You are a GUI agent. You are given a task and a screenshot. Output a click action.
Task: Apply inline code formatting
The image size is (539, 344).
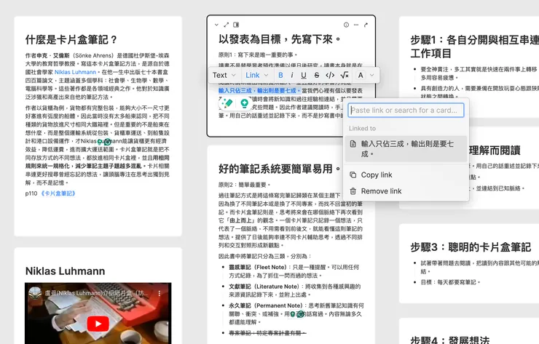330,75
